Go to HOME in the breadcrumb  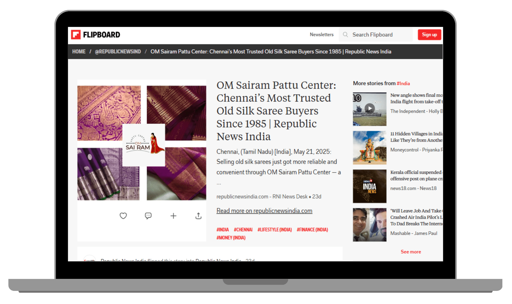[x=79, y=51]
